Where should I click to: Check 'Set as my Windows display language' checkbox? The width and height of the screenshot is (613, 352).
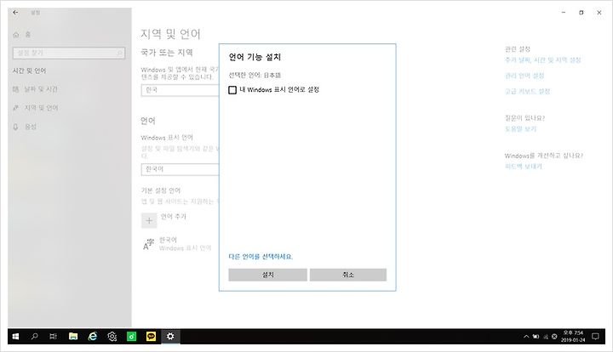coord(232,90)
